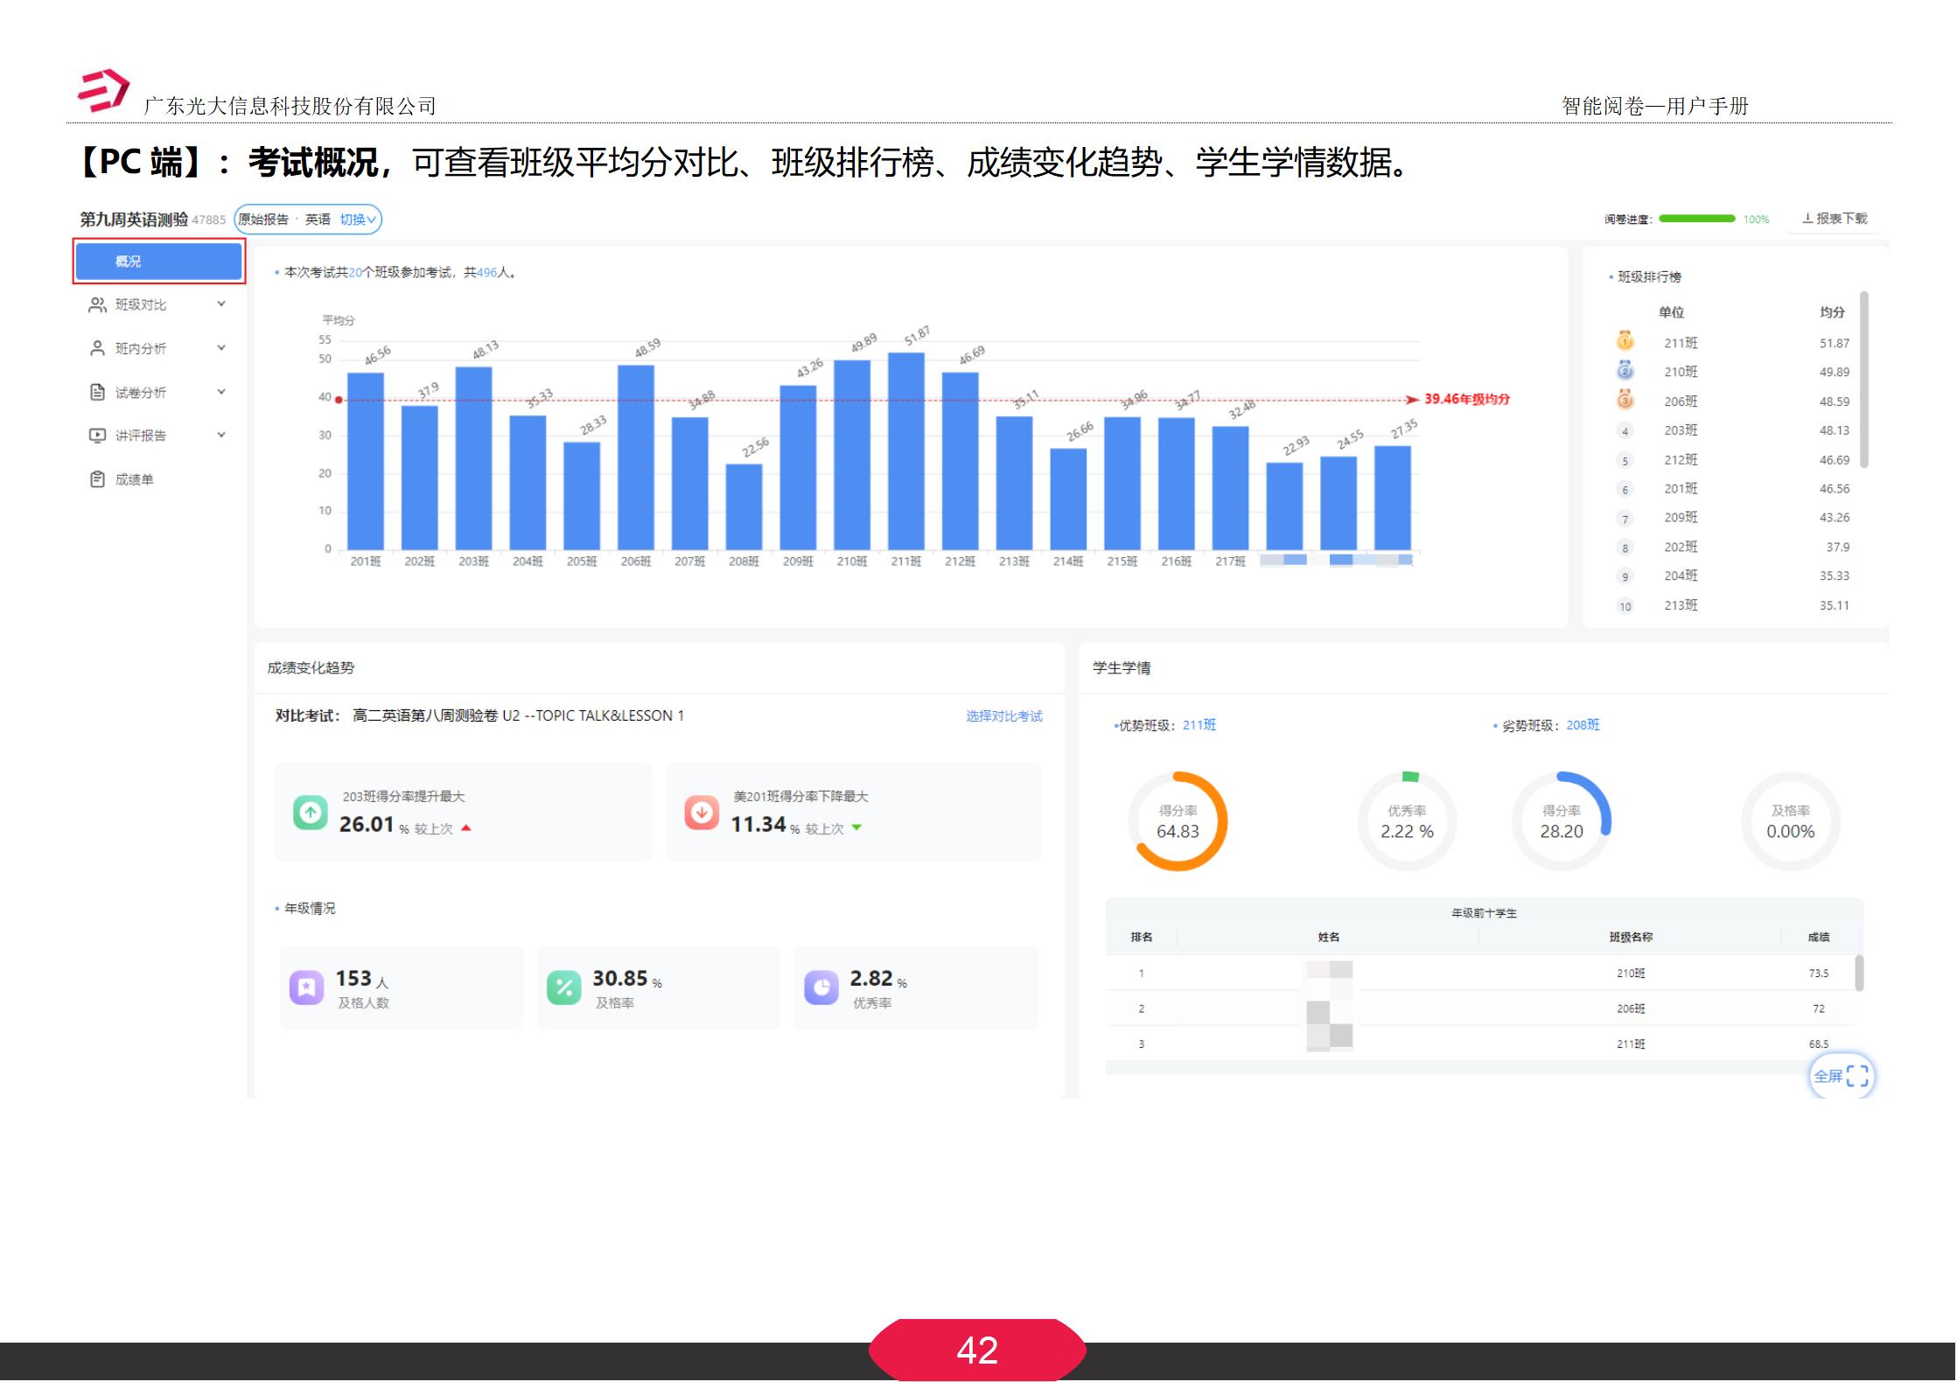Open the 讲评报告 panel icon
Screen dimensions: 1957x1382
[98, 435]
